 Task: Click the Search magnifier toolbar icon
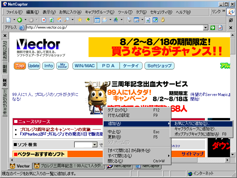[x=67, y=20]
